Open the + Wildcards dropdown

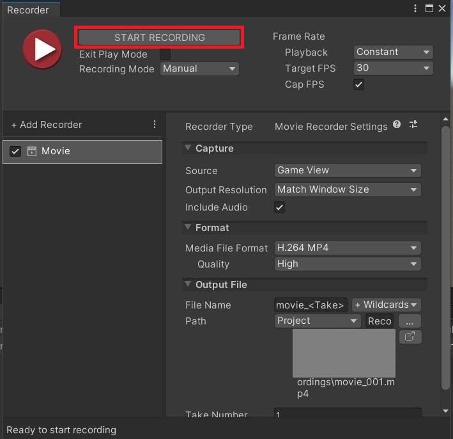(387, 305)
